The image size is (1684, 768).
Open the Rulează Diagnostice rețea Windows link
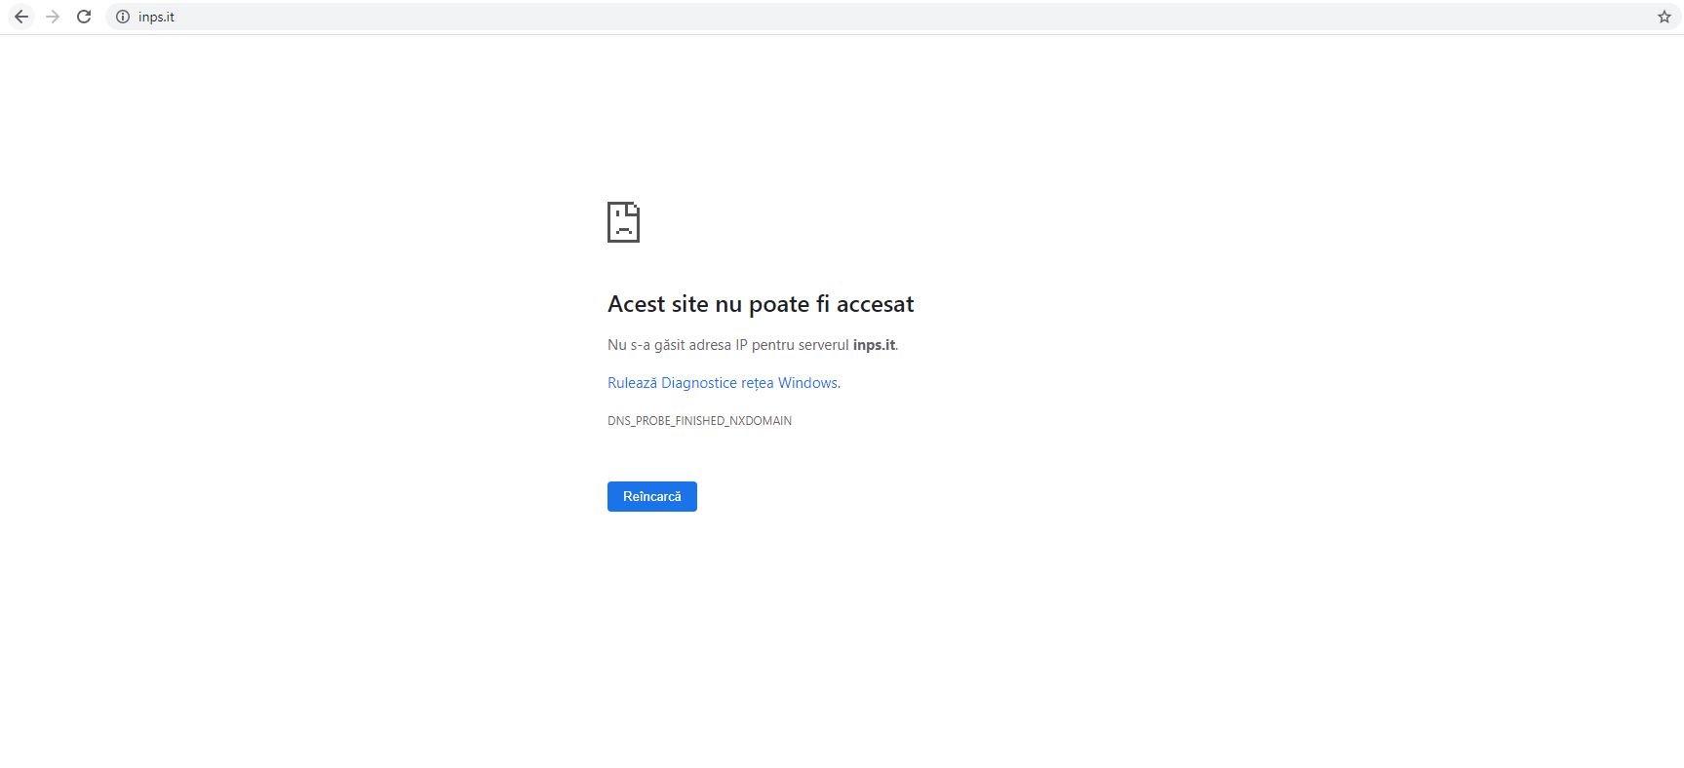pyautogui.click(x=723, y=383)
